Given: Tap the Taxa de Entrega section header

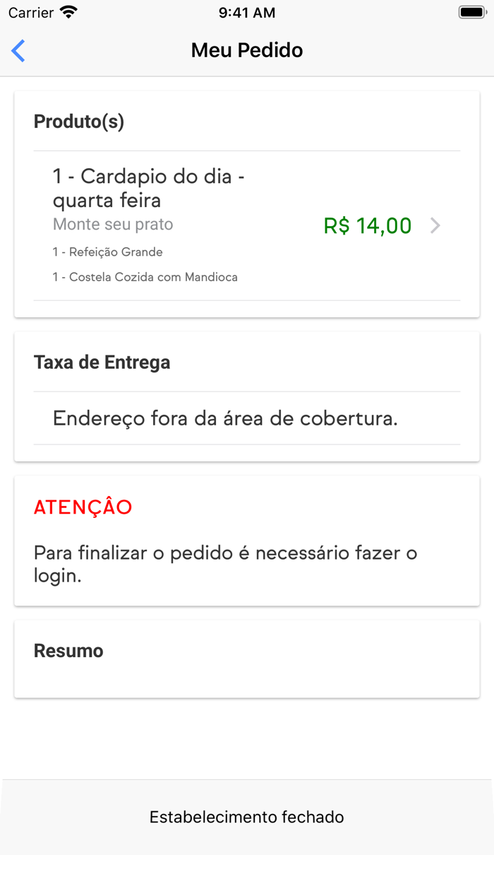Looking at the screenshot, I should [x=102, y=362].
